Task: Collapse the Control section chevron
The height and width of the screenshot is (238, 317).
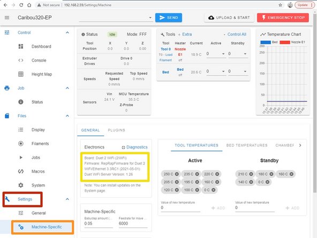Action: (x=67, y=33)
